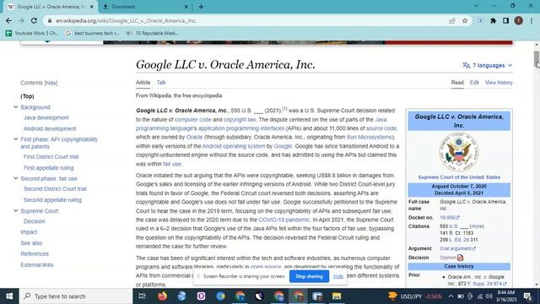Jump to Second appellate ruling
The image size is (540, 304).
click(52, 200)
